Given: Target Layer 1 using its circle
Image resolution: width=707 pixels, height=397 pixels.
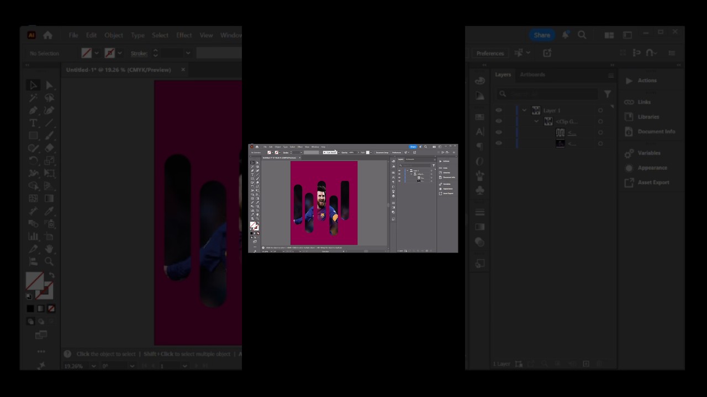Looking at the screenshot, I should (600, 110).
